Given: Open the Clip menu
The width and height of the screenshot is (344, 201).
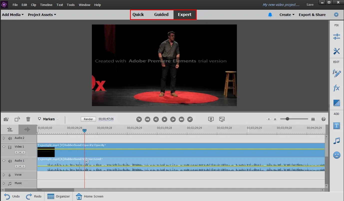Looking at the screenshot, I should pyautogui.click(x=33, y=5).
